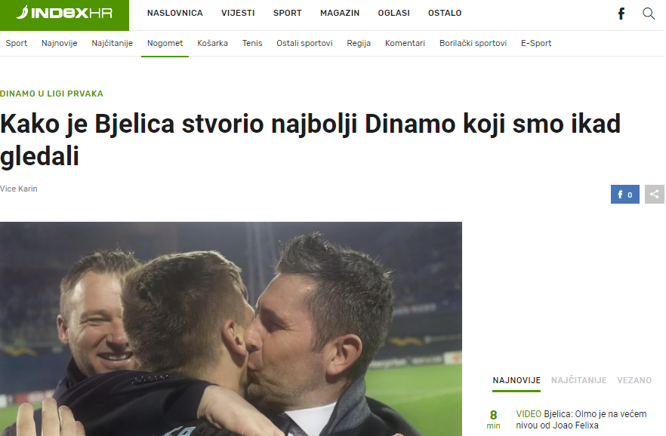Click the gray share icon button
Viewport: 666px width, 436px height.
pyautogui.click(x=654, y=195)
